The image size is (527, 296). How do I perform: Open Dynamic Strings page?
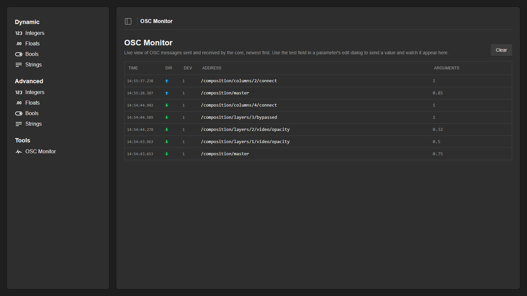[x=34, y=65]
